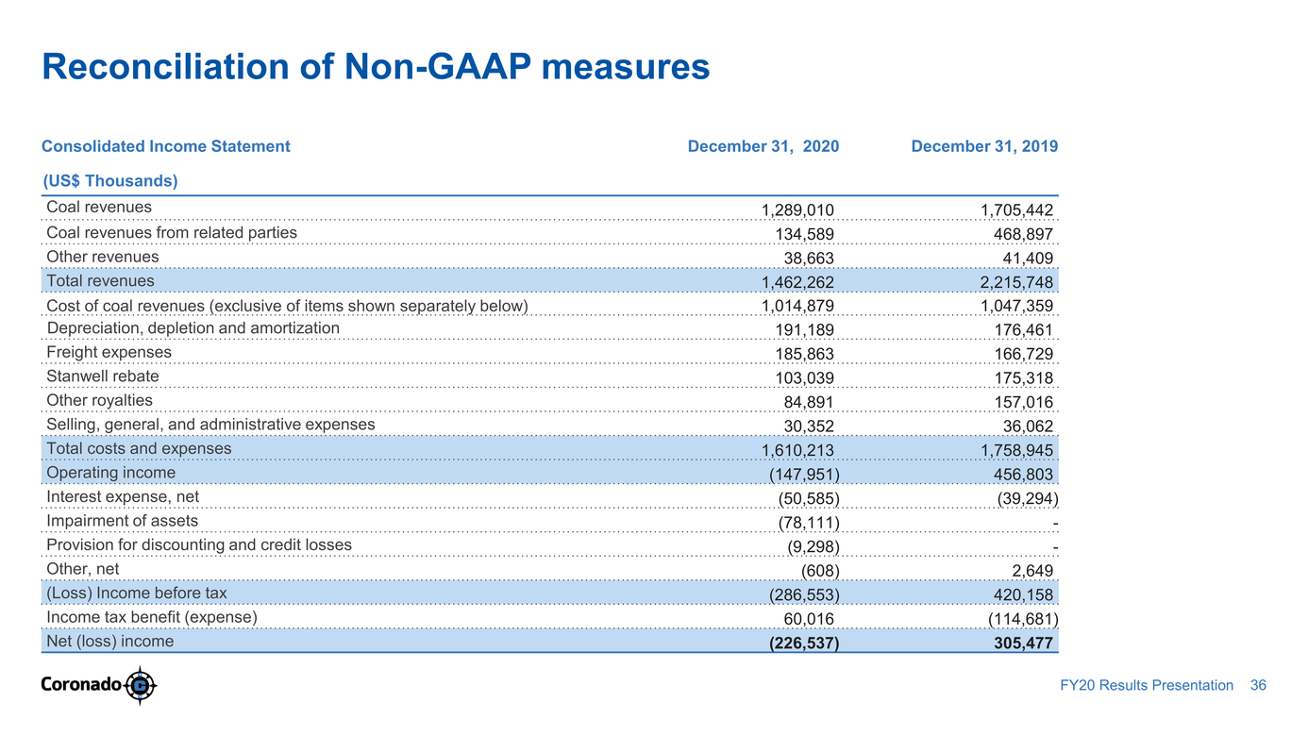This screenshot has height=736, width=1308.
Task: Click the 'Total revenues' row label
Action: pyautogui.click(x=100, y=280)
